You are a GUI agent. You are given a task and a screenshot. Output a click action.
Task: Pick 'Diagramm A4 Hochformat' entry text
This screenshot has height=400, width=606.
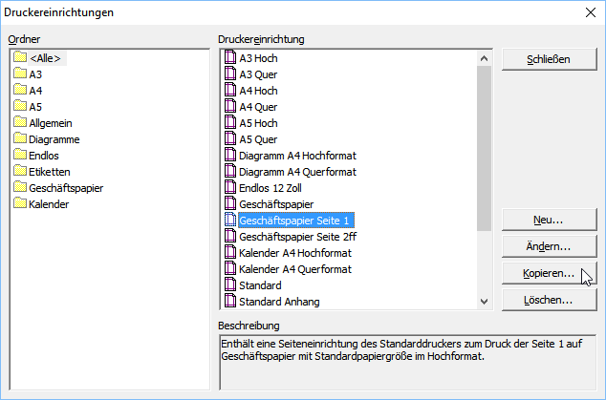pos(297,156)
